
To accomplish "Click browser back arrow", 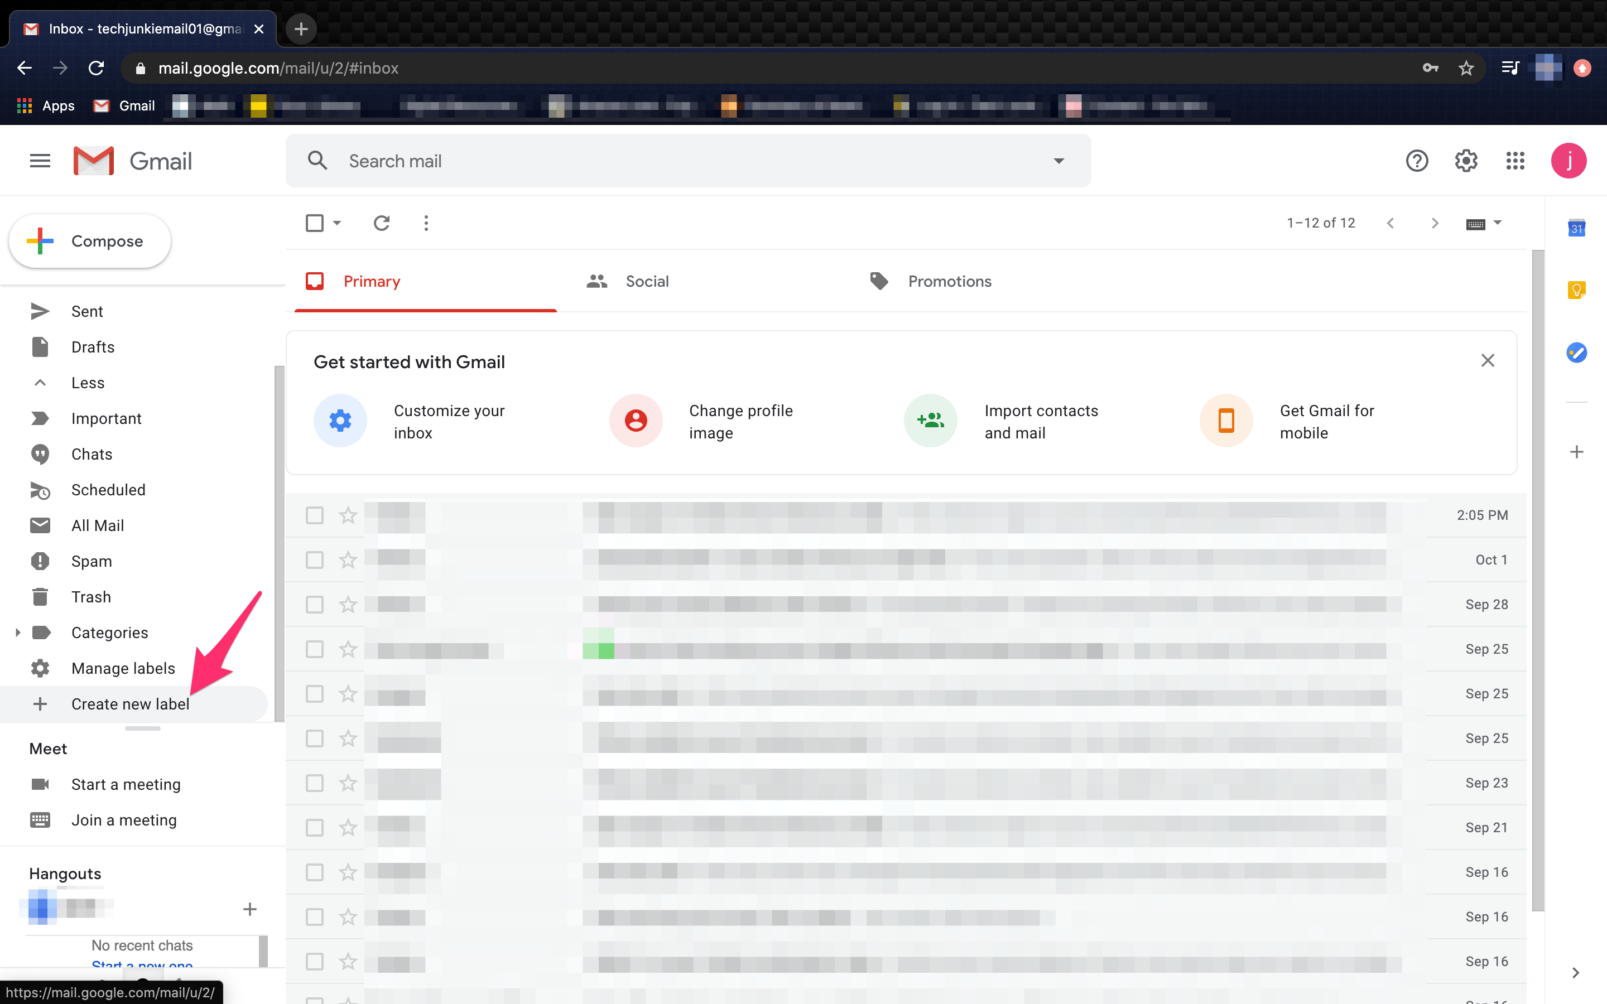I will pos(25,67).
